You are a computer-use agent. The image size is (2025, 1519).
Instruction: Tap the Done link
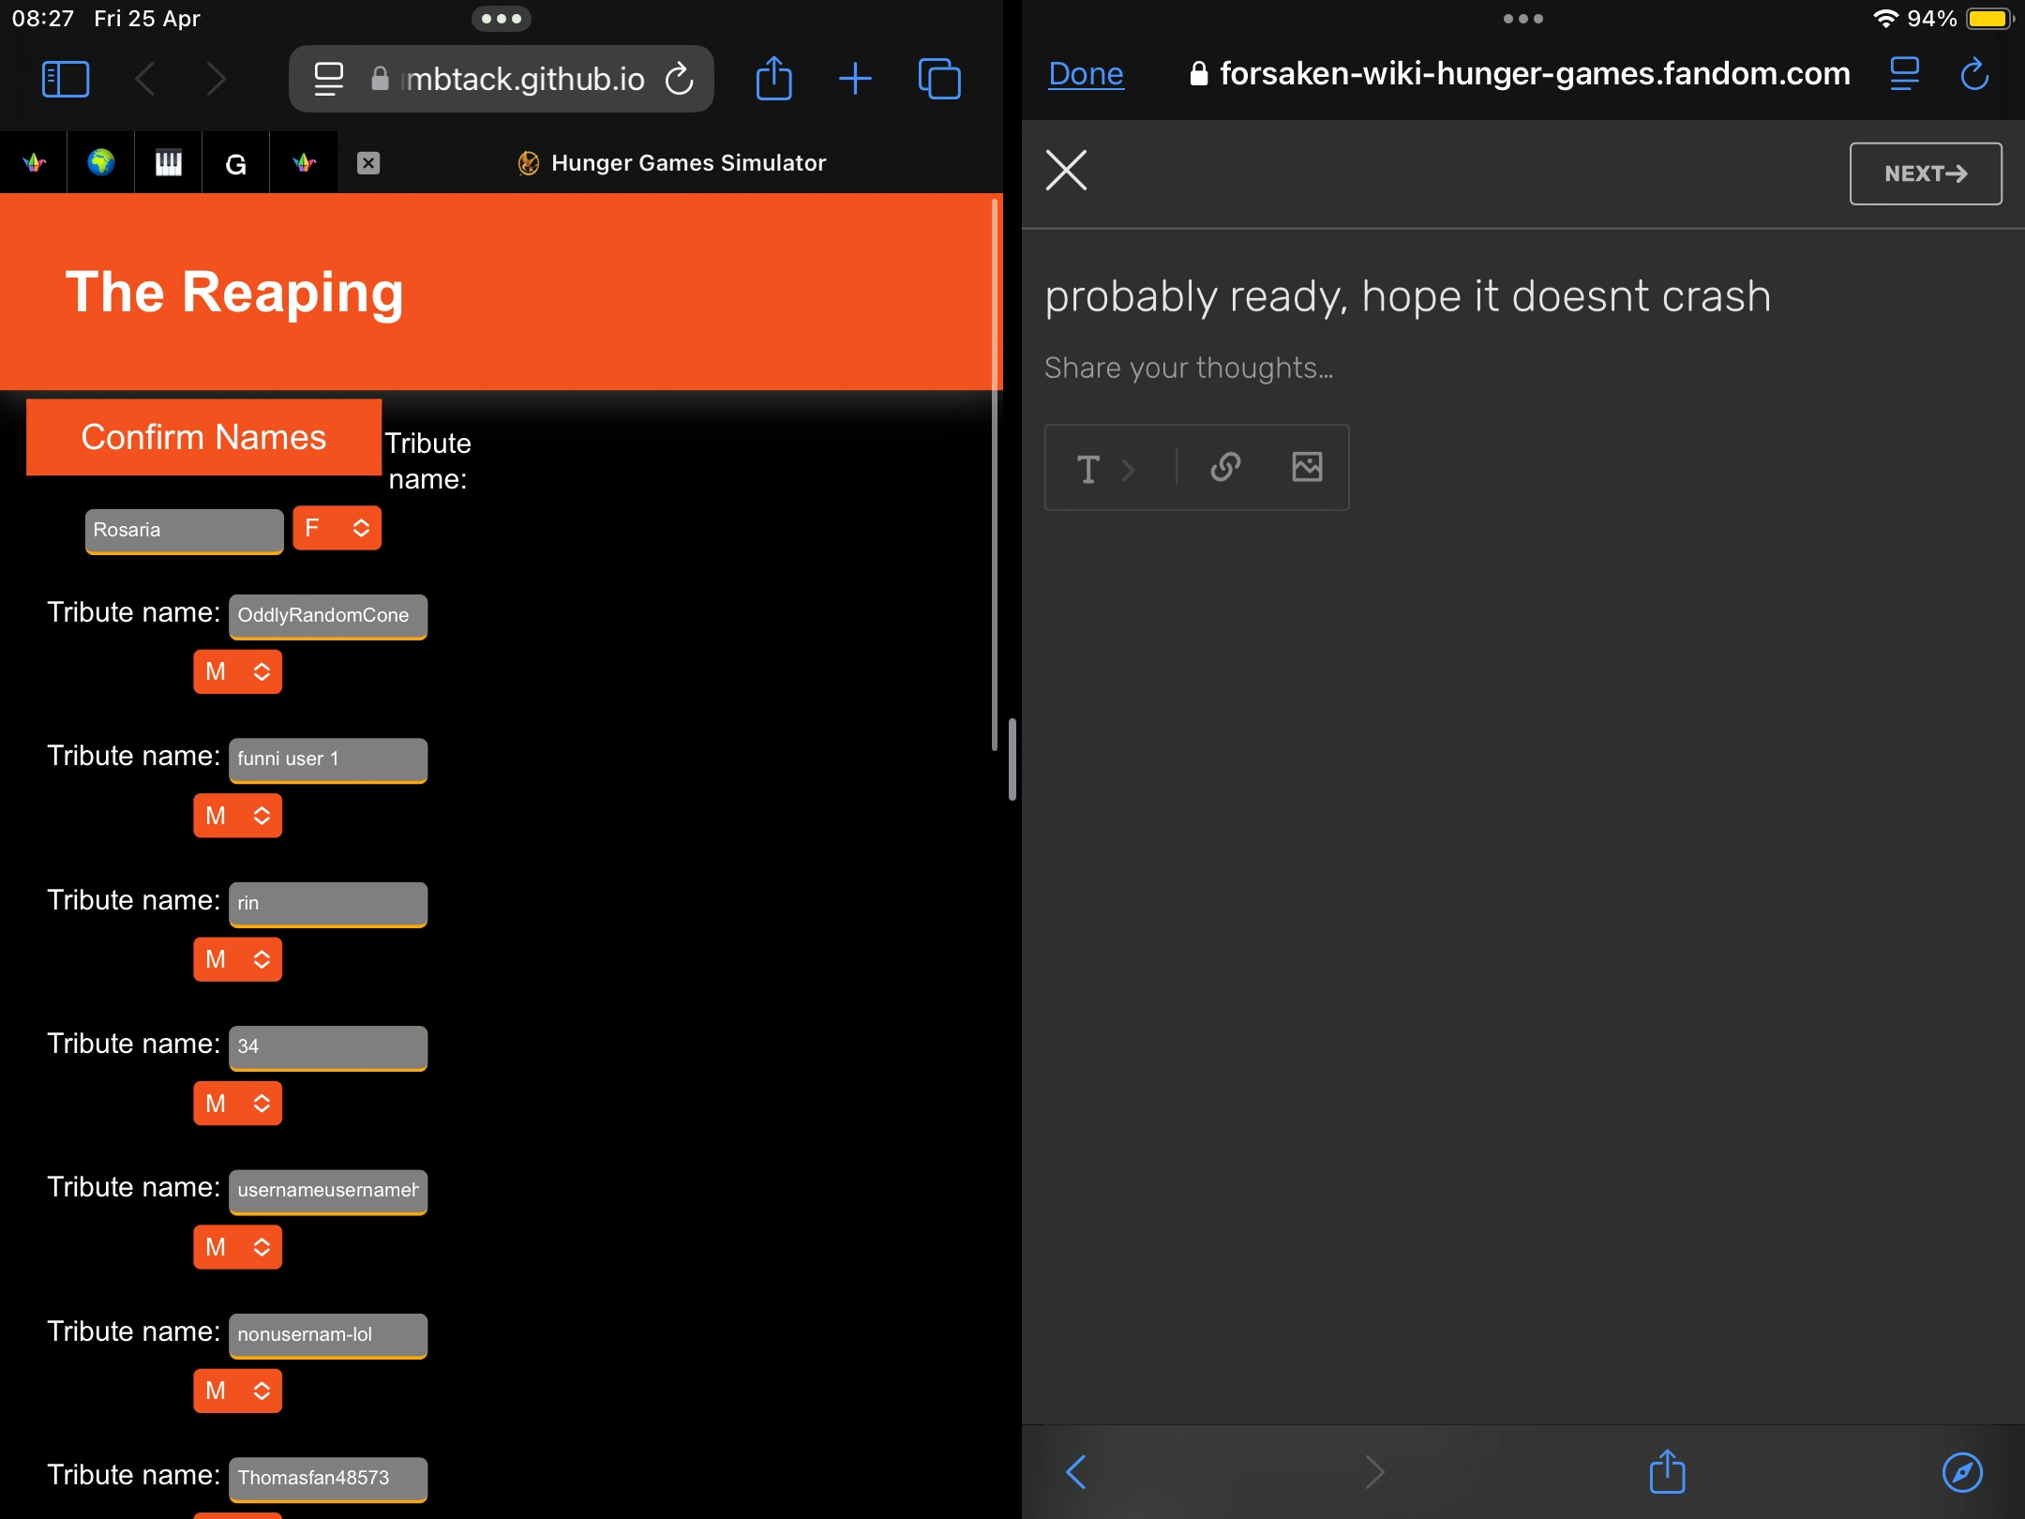(1085, 73)
